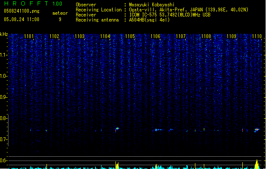
Task: Click the 'Observer' field label
Action: (86, 5)
